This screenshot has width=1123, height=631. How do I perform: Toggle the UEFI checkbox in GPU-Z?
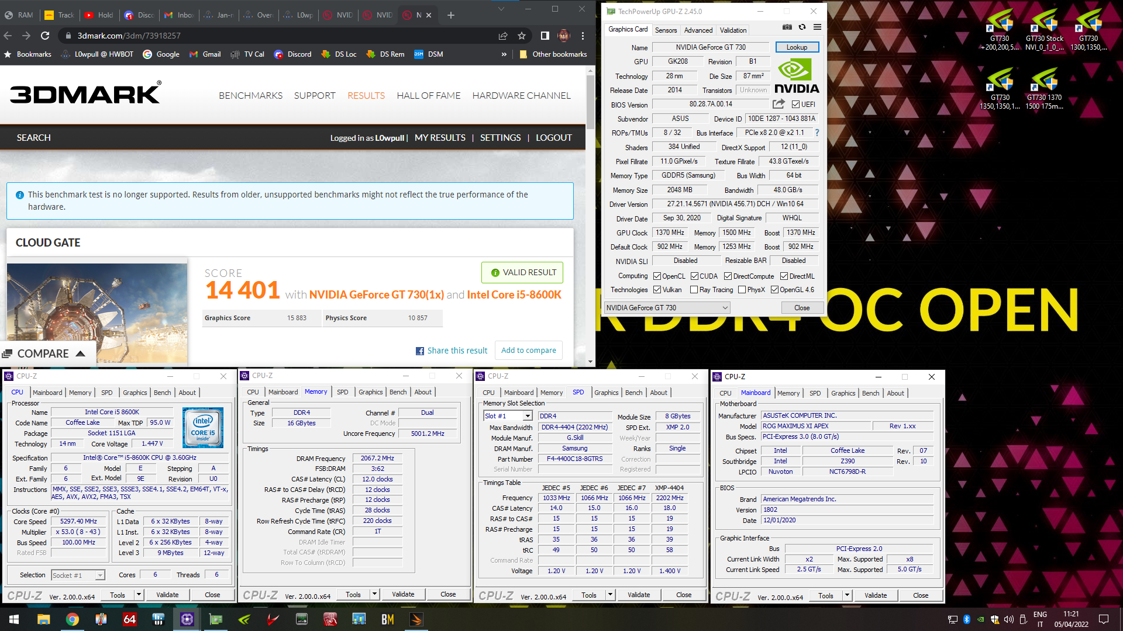click(x=795, y=105)
